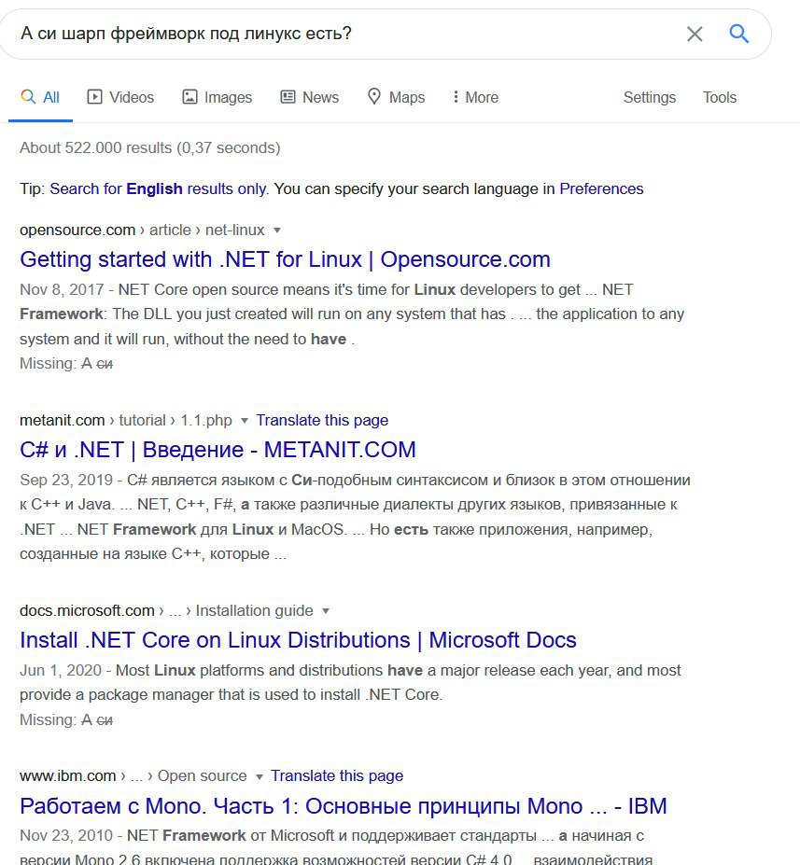
Task: Expand the opensource.com result dropdown arrow
Action: point(277,230)
